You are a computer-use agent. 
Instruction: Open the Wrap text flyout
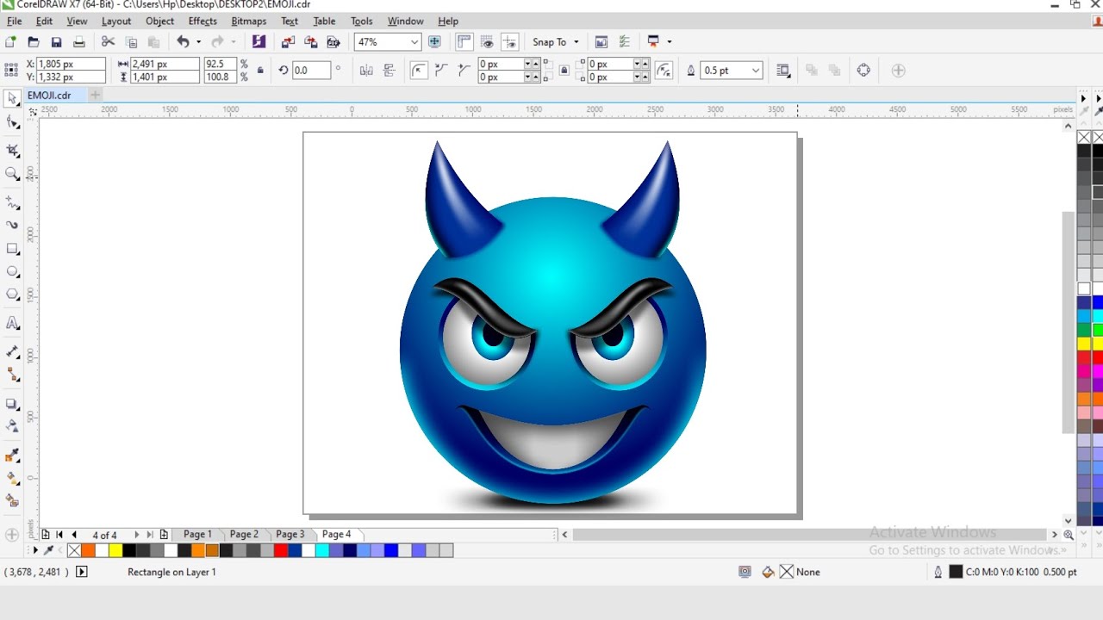tap(783, 71)
